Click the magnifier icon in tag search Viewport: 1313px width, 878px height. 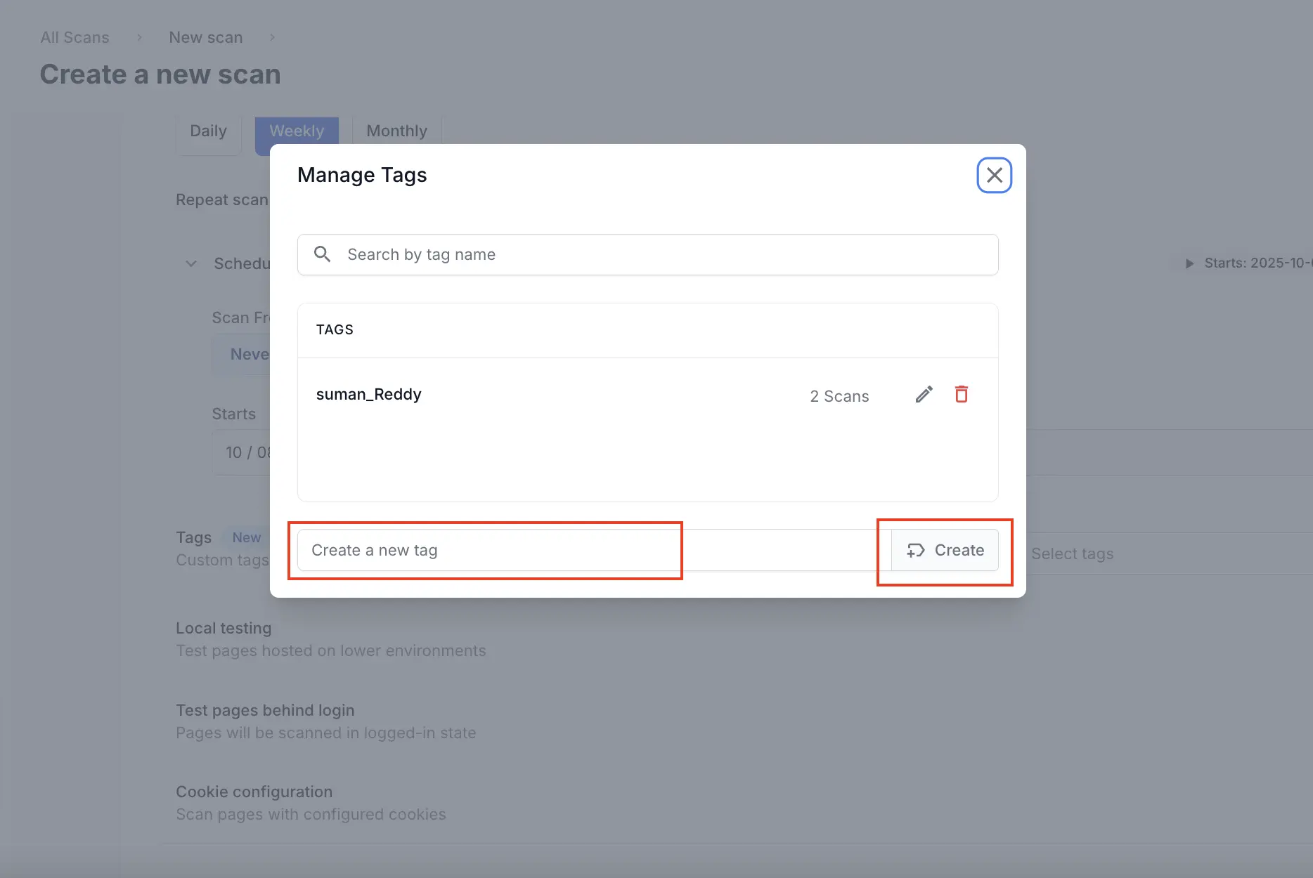322,254
